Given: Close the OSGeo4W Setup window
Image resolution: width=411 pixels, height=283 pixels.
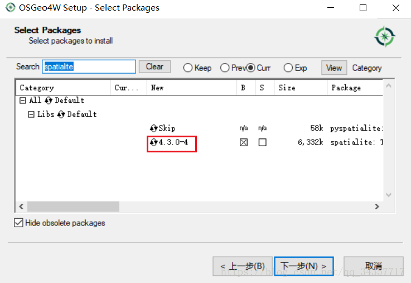Looking at the screenshot, I should [396, 8].
